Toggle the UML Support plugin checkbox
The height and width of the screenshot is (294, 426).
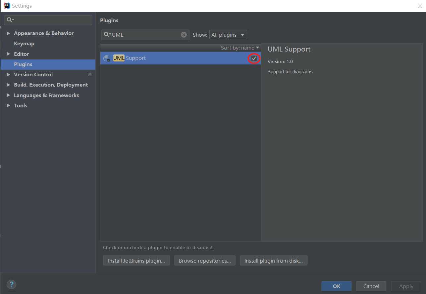tap(254, 58)
